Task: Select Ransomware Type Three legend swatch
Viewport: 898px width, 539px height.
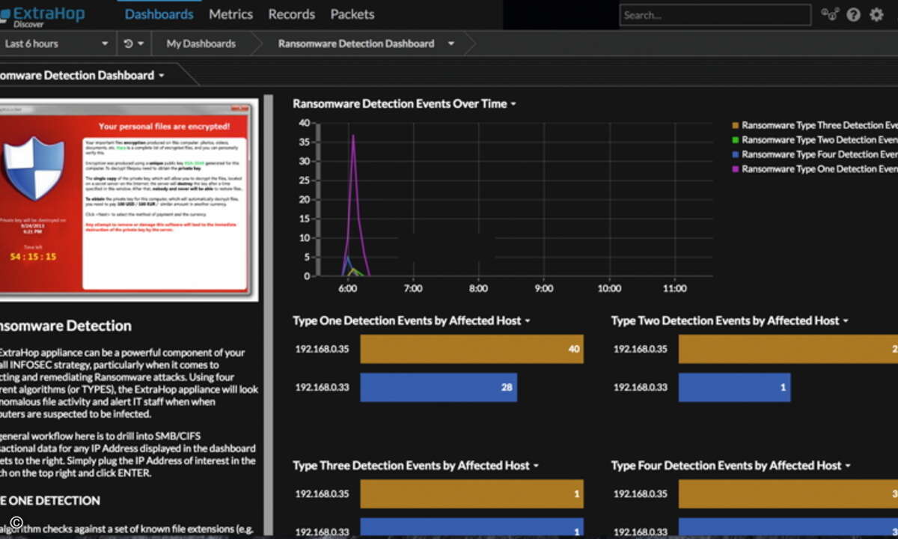Action: (735, 126)
